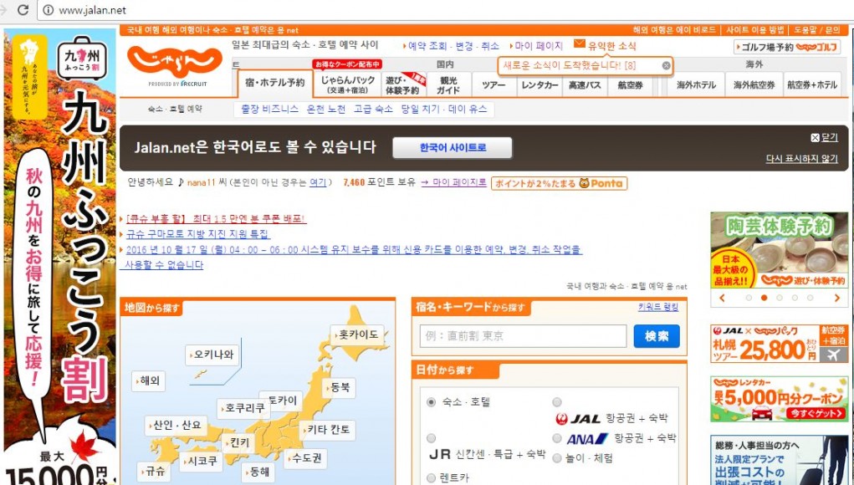Image resolution: width=854 pixels, height=485 pixels.
Task: Select the first carousel dot indicator
Action: click(749, 298)
